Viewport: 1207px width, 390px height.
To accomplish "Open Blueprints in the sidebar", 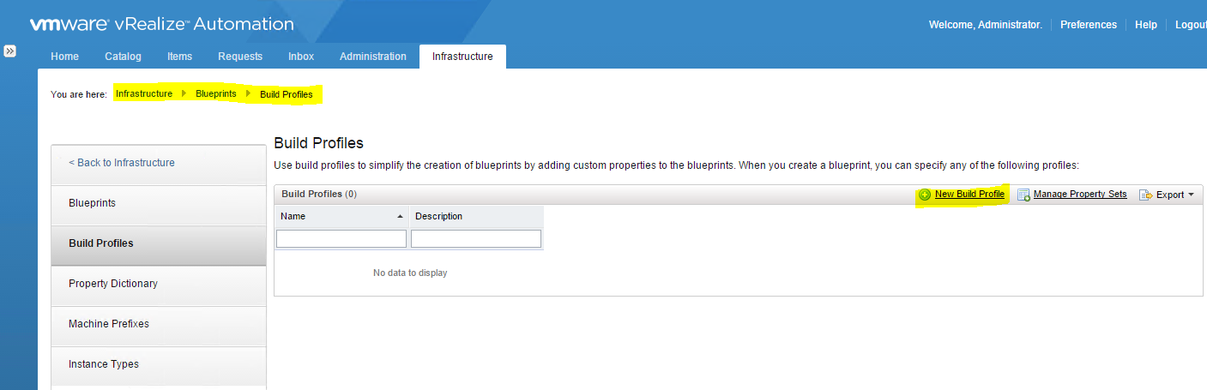I will click(x=159, y=204).
